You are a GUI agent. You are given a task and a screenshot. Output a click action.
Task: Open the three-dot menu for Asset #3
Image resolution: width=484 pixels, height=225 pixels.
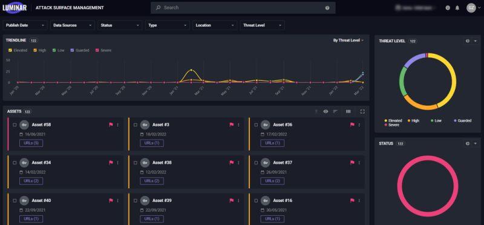pos(238,125)
